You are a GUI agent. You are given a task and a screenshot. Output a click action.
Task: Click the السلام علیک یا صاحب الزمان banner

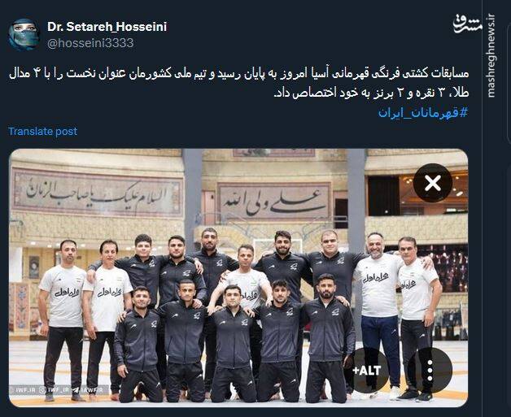(x=97, y=193)
